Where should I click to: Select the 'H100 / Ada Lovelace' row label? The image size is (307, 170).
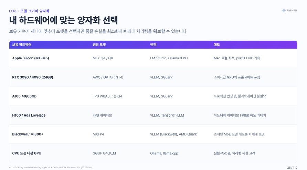pyautogui.click(x=29, y=115)
